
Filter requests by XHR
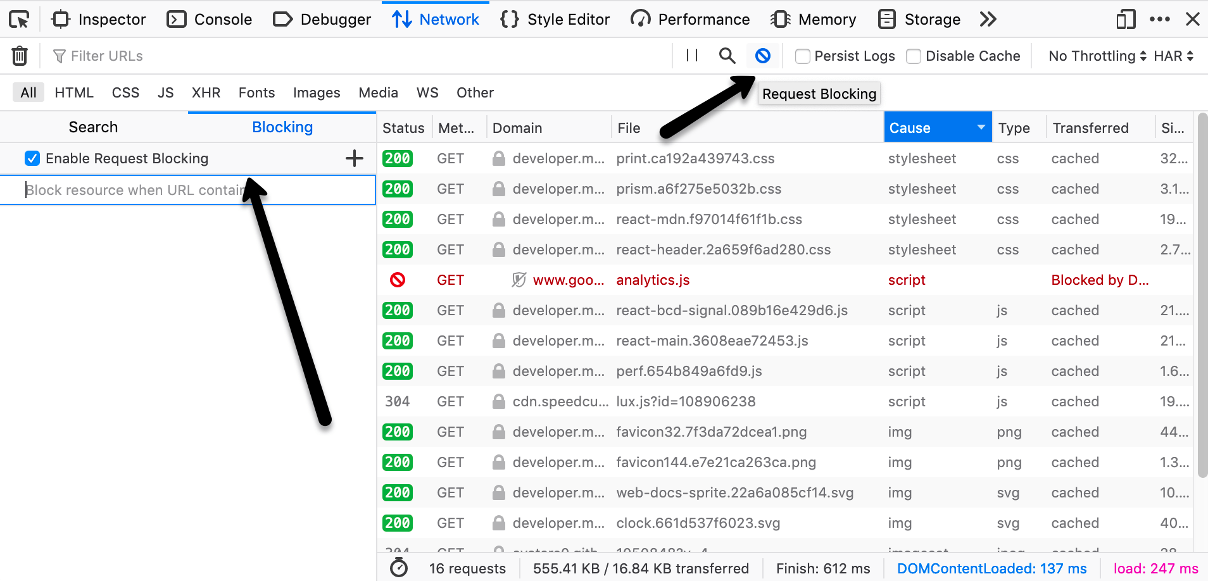pyautogui.click(x=206, y=92)
